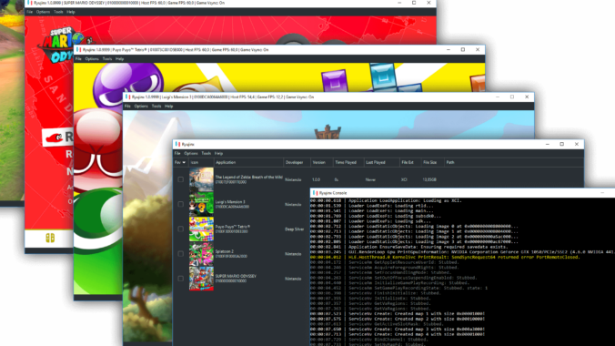Expand the Fav column sort dropdown arrow
Image resolution: width=615 pixels, height=346 pixels.
(184, 163)
